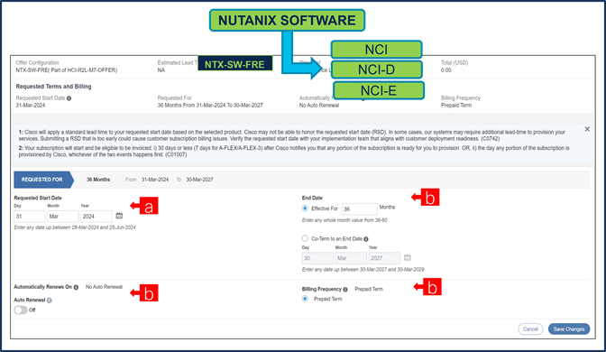
Task: Click the Co-Term Day field showing 30
Action: [317, 258]
